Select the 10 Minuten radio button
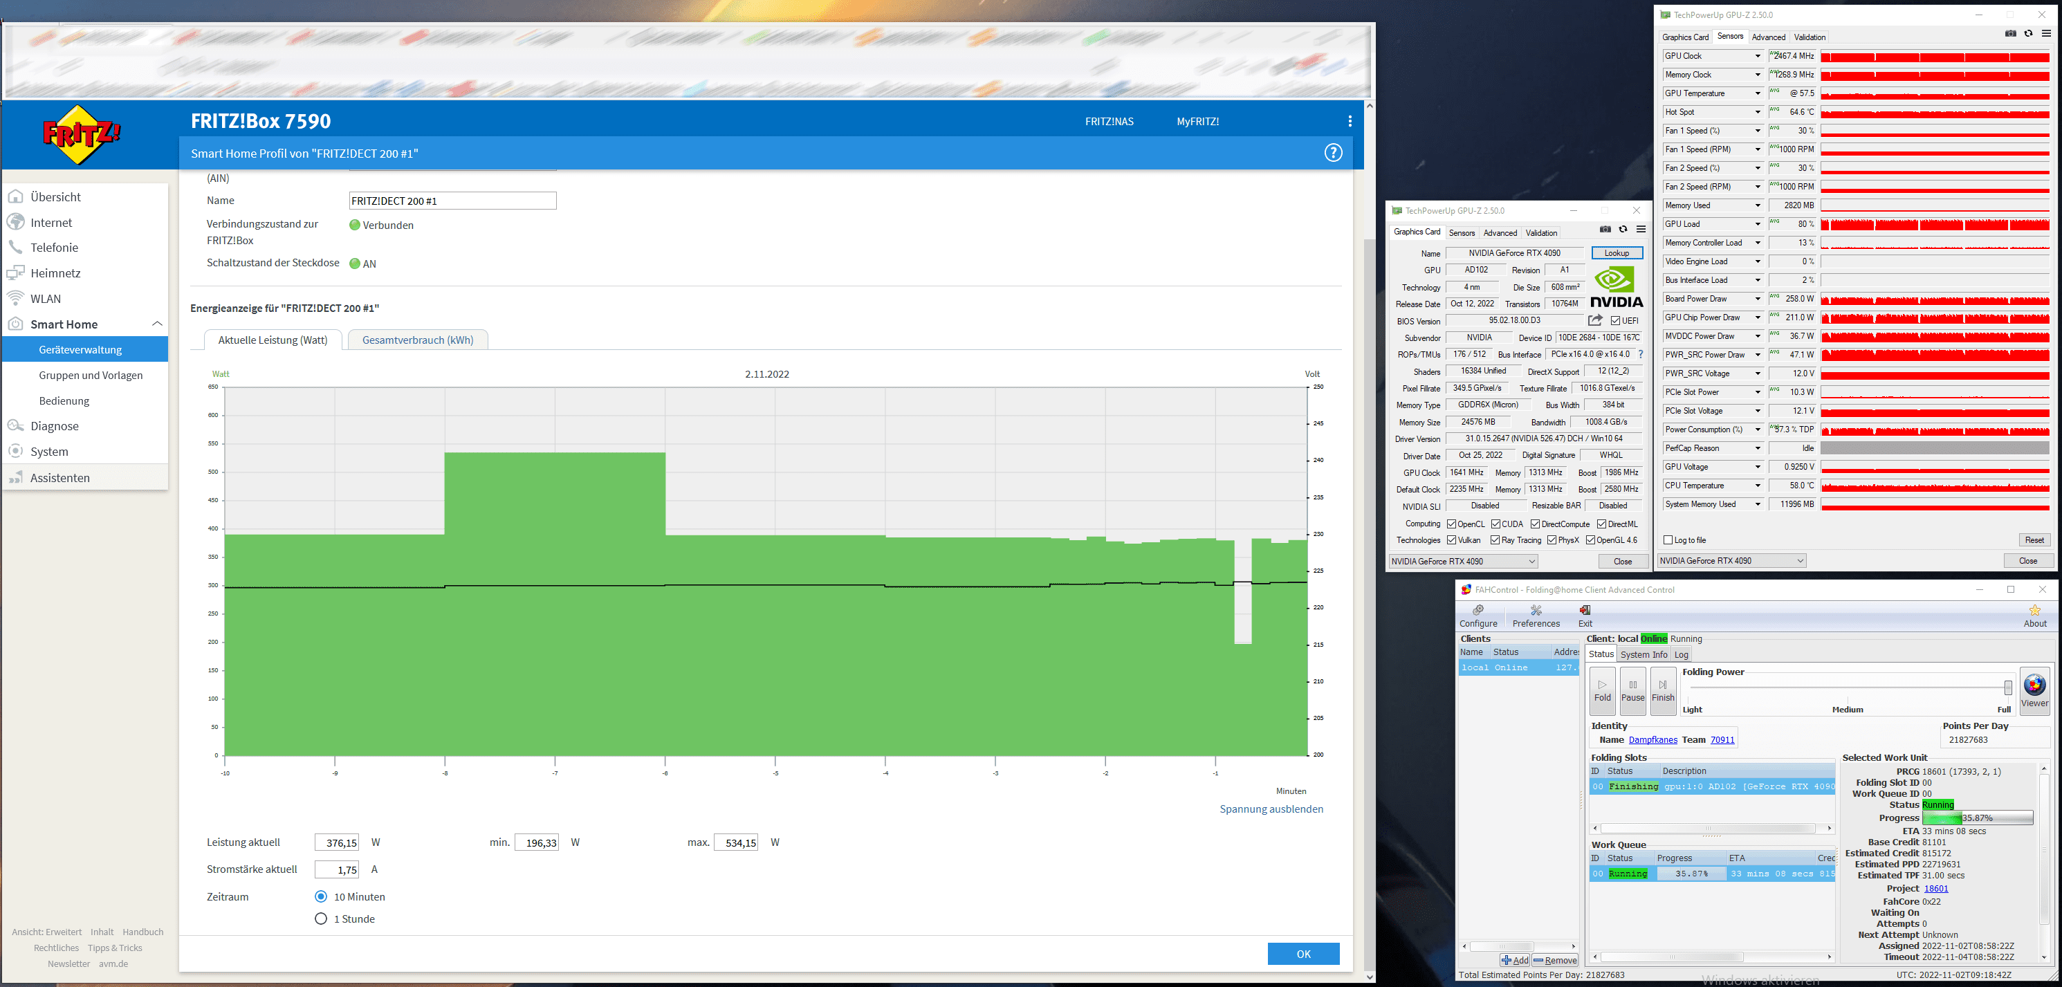2062x987 pixels. coord(321,896)
